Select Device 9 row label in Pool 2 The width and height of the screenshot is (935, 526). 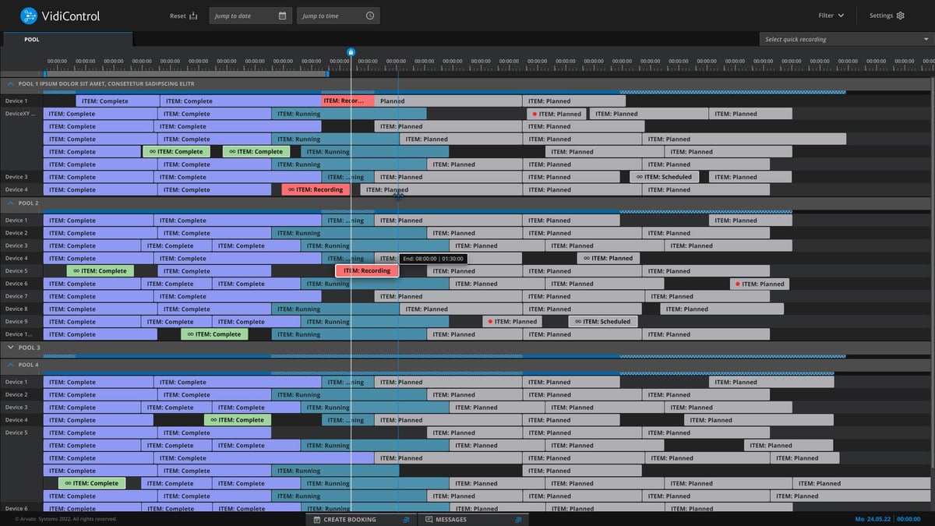(16, 321)
